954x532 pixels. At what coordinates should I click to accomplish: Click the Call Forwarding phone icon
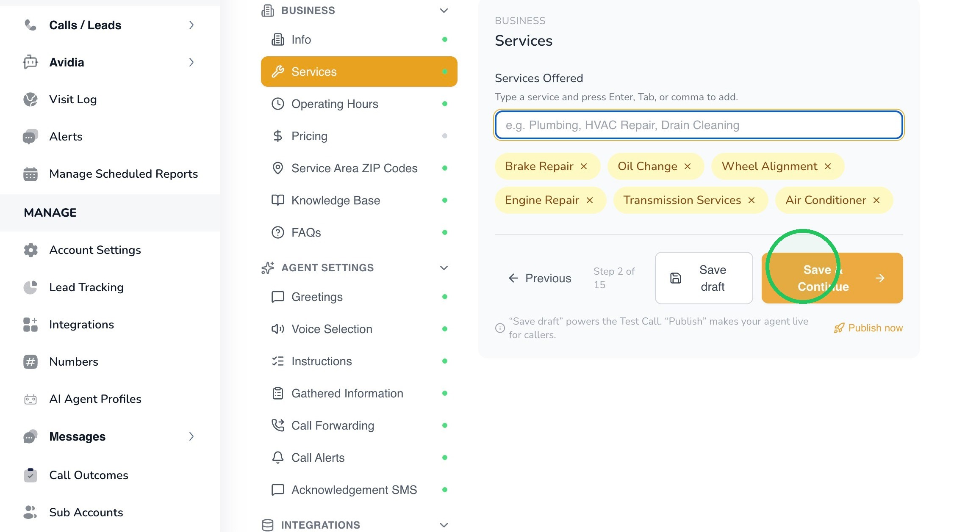click(x=278, y=425)
